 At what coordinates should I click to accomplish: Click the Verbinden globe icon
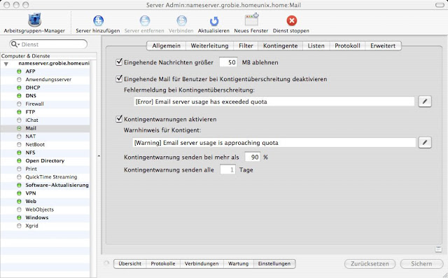(181, 20)
